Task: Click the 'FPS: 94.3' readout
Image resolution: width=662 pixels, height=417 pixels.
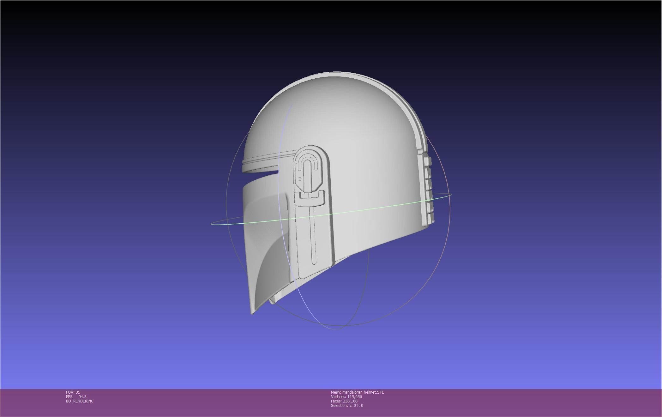Action: point(76,396)
